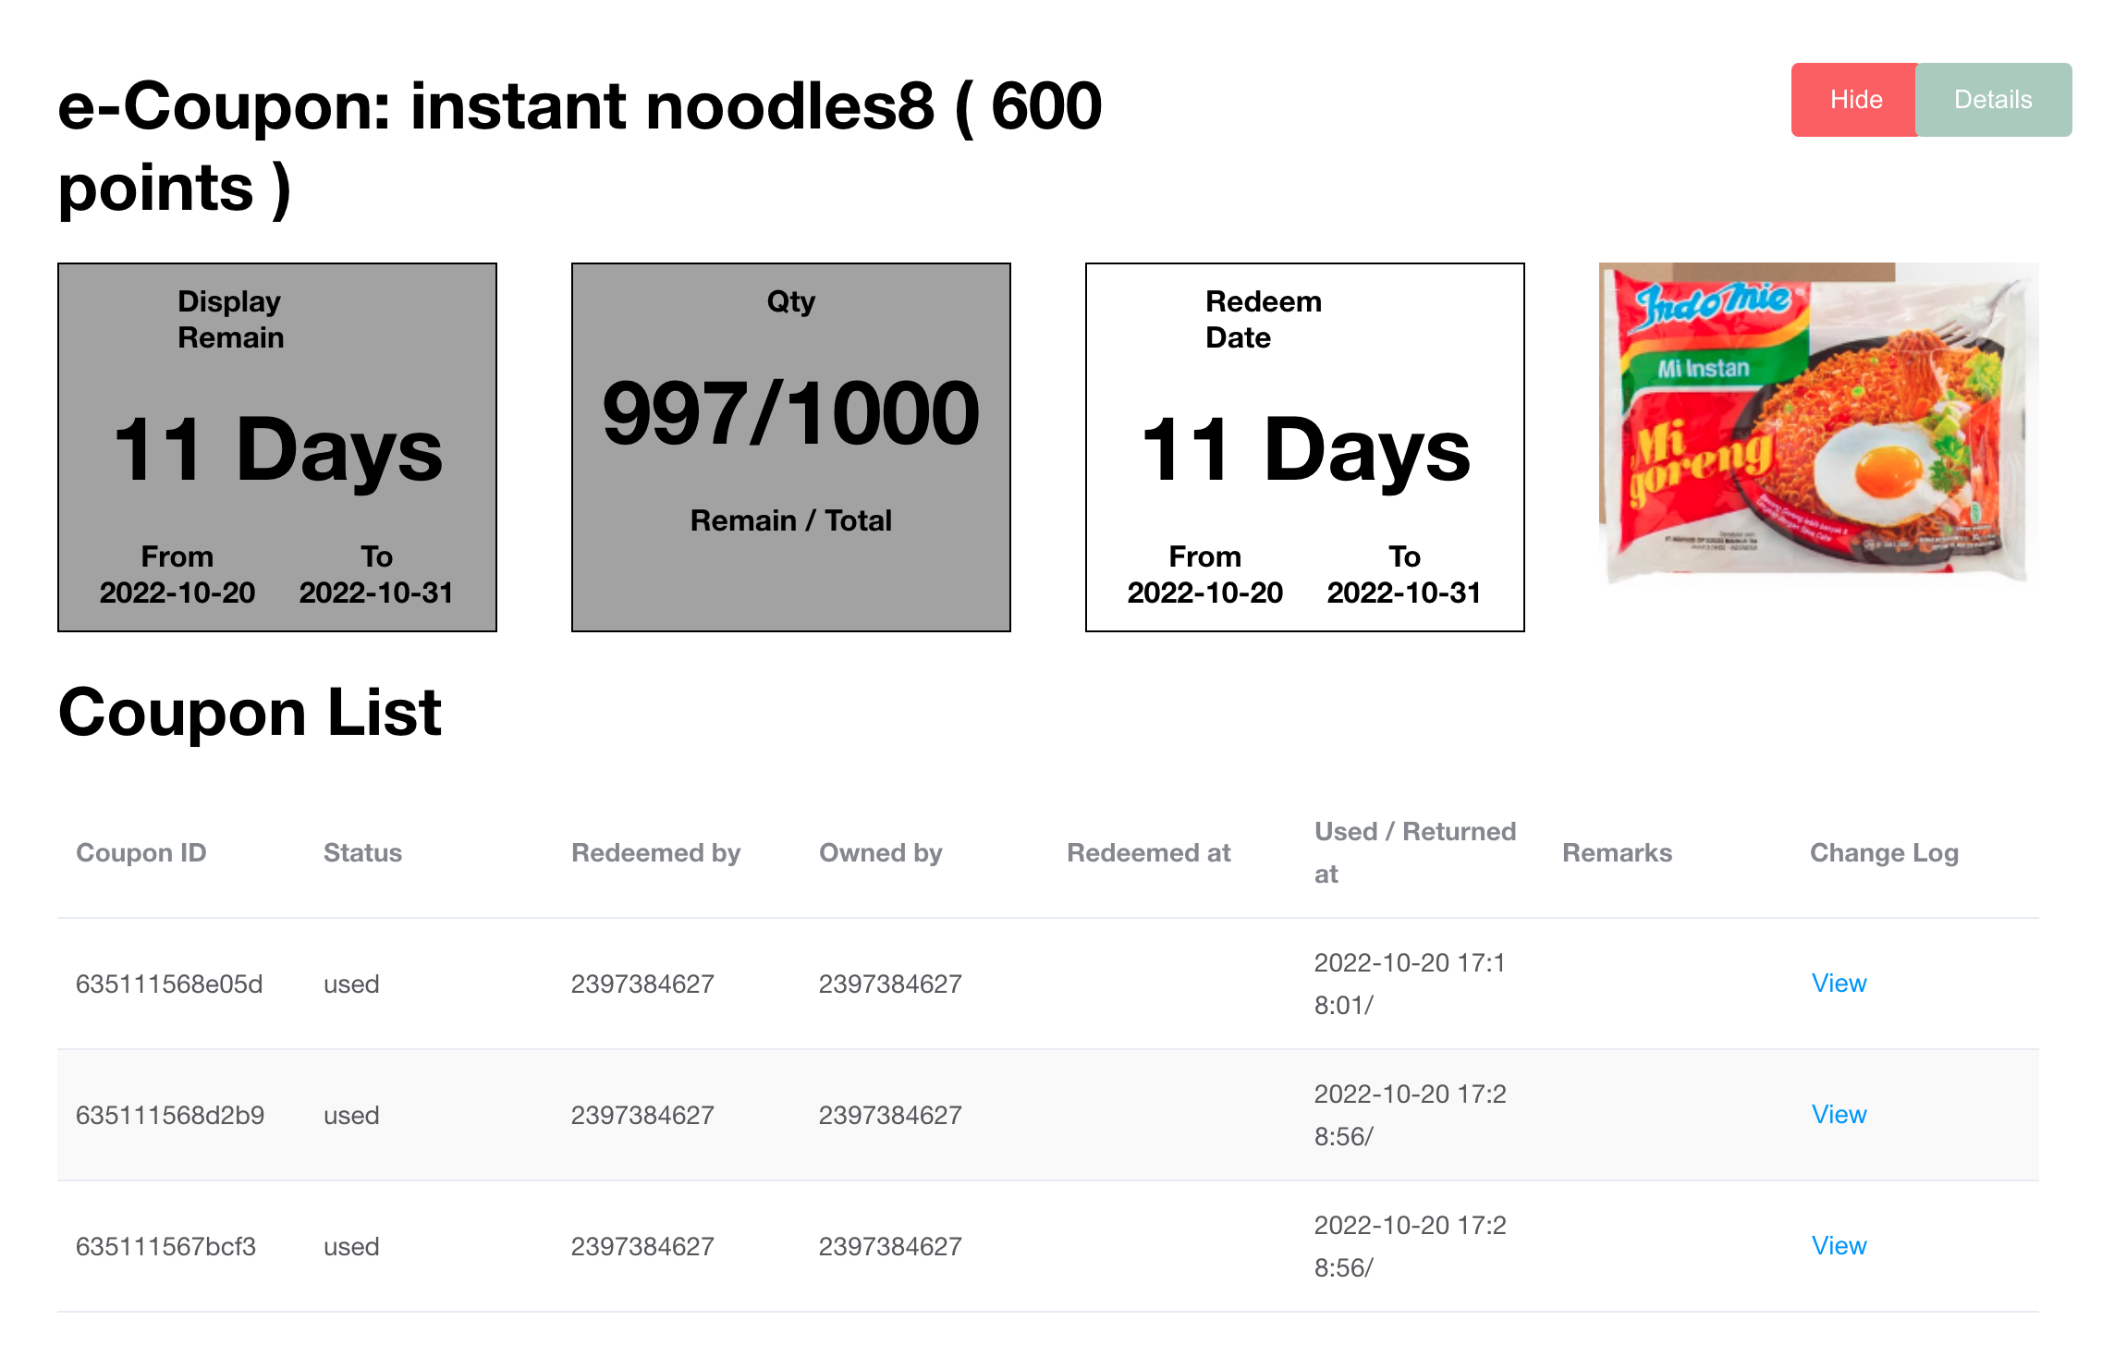Open the Details button

pyautogui.click(x=1993, y=100)
